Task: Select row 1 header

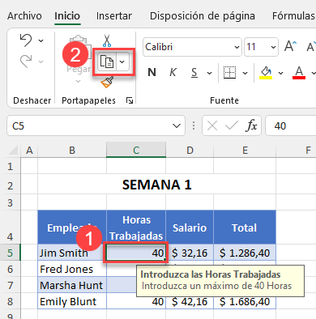Action: 11,166
